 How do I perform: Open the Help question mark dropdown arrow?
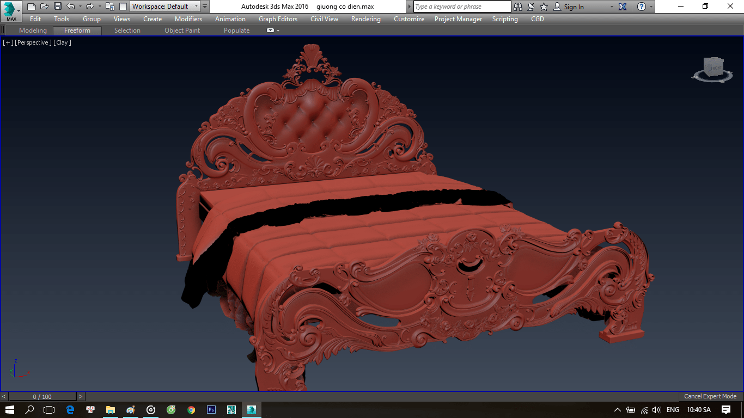coord(650,7)
